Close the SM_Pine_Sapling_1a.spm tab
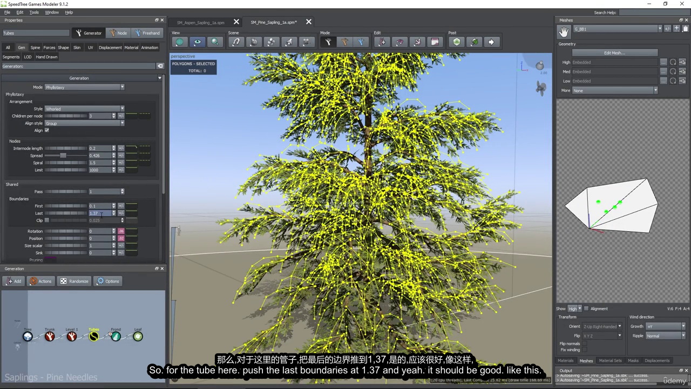The height and width of the screenshot is (389, 691). click(x=309, y=22)
